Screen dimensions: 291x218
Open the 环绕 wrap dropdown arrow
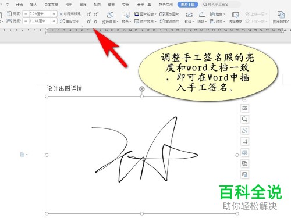[x=193, y=22]
